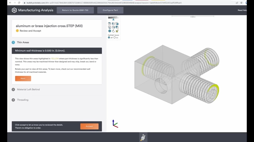This screenshot has height=142, width=254.
Task: Click the XYZ axis triad indicator
Action: (115, 123)
